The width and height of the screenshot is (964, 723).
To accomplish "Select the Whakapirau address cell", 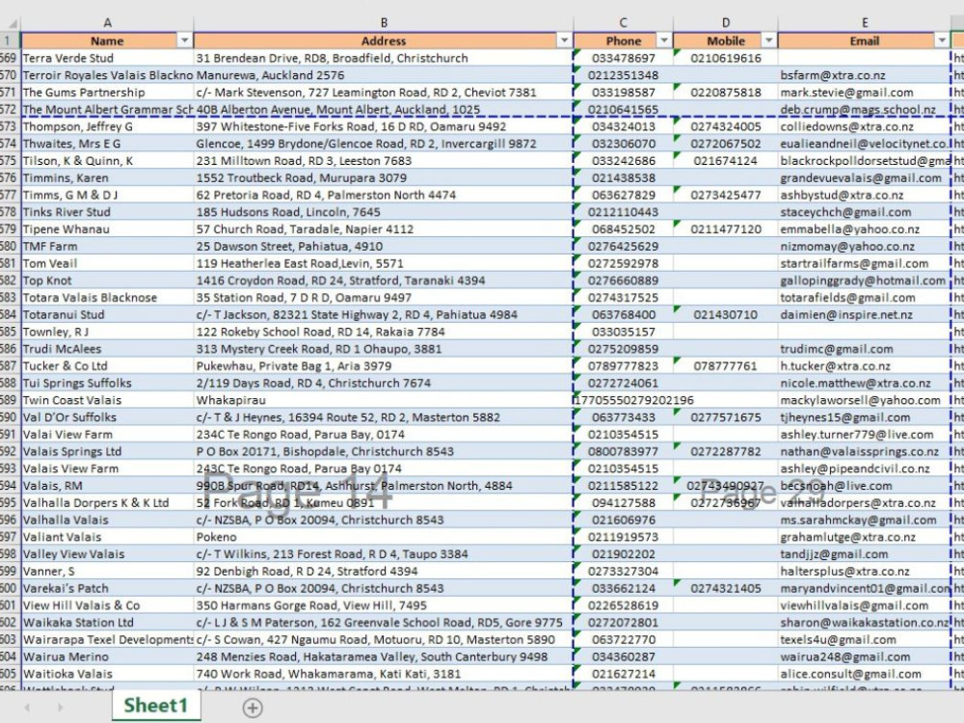I will [x=383, y=400].
